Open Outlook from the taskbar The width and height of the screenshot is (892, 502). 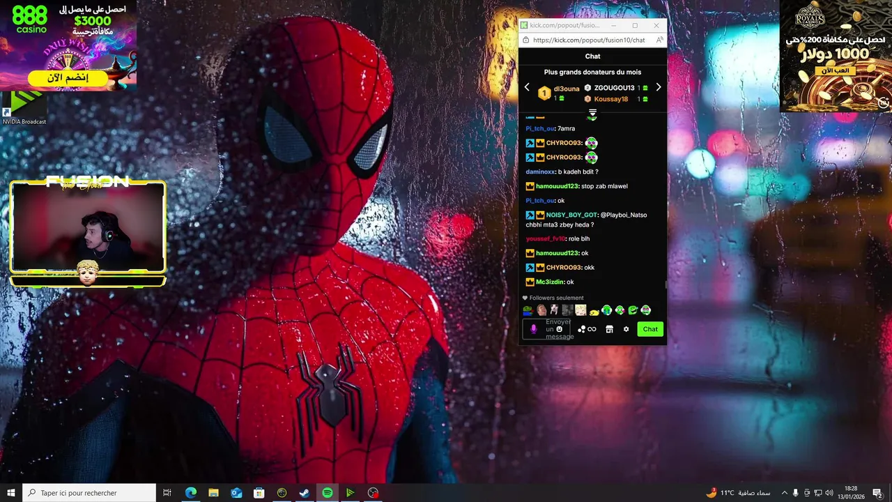coord(236,493)
